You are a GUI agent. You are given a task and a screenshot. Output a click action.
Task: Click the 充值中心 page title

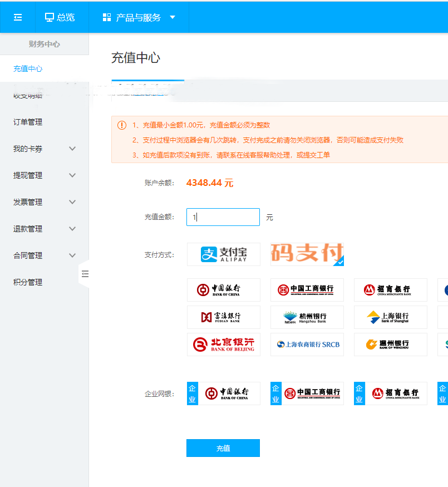click(136, 58)
